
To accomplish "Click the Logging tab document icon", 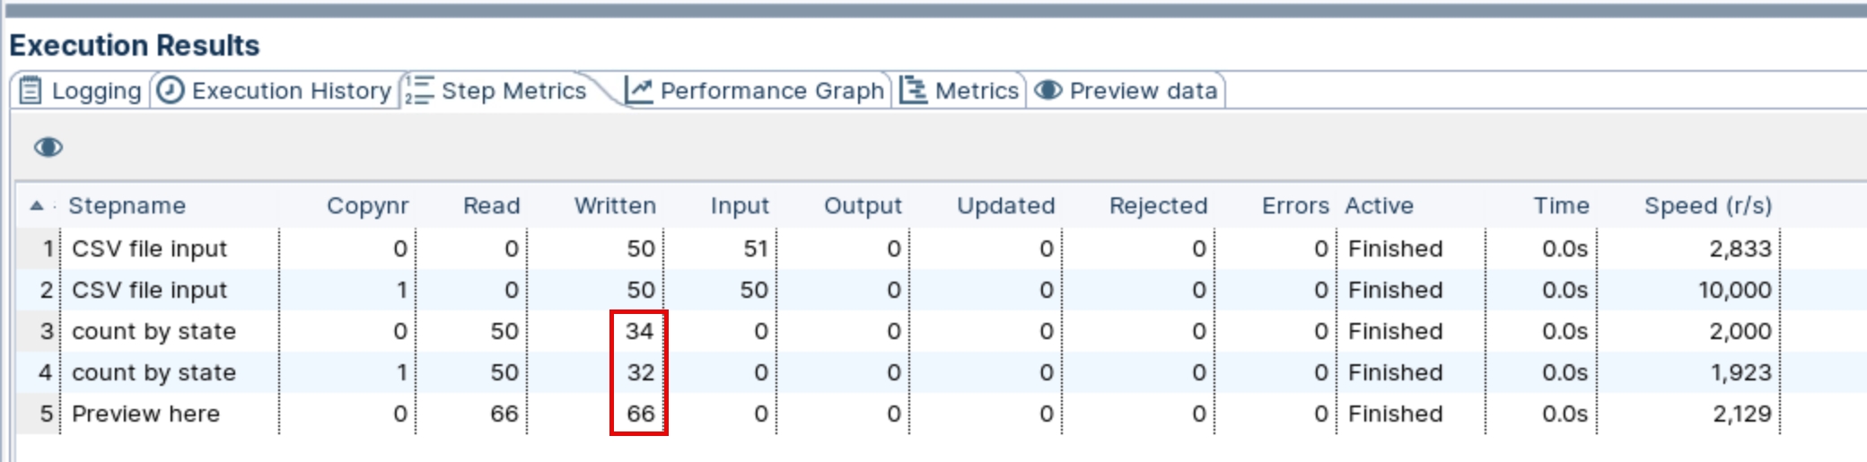I will [31, 91].
